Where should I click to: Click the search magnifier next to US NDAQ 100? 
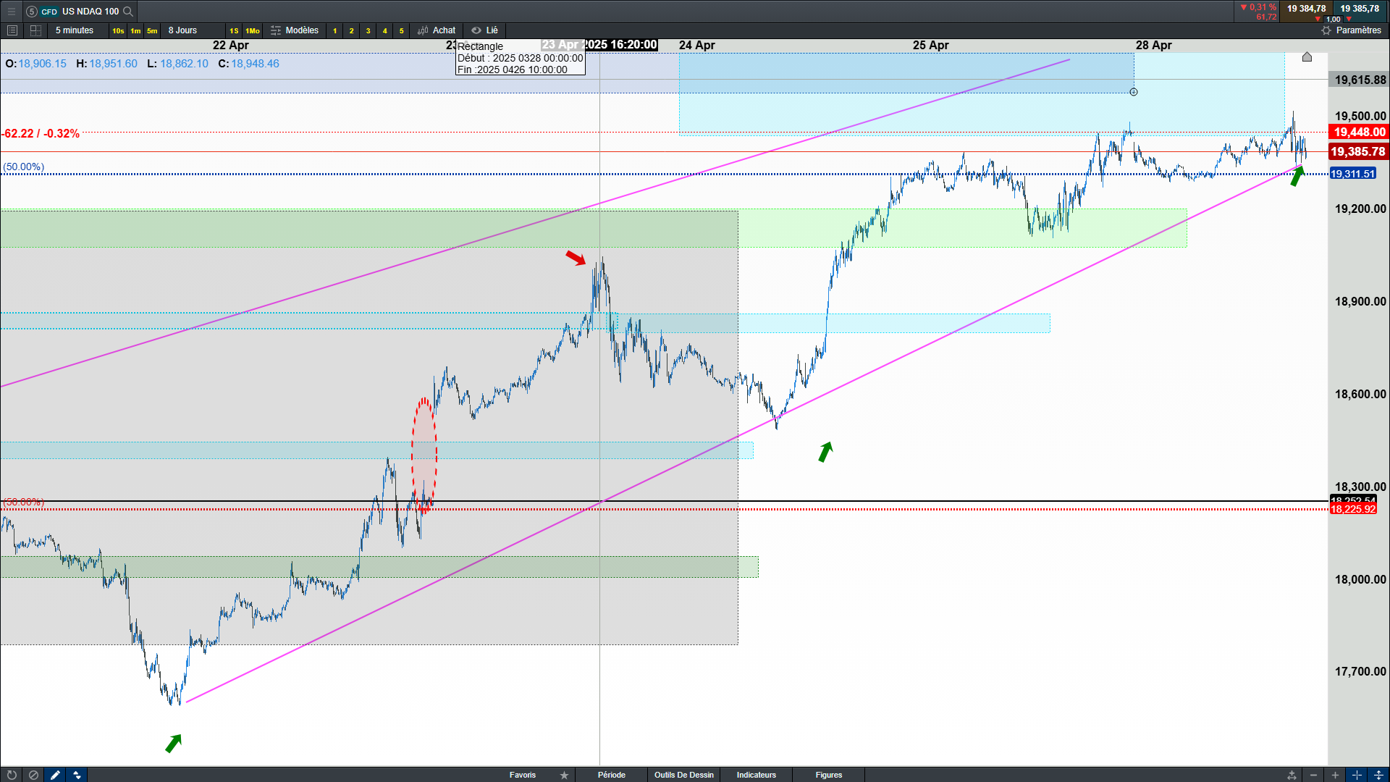[128, 11]
